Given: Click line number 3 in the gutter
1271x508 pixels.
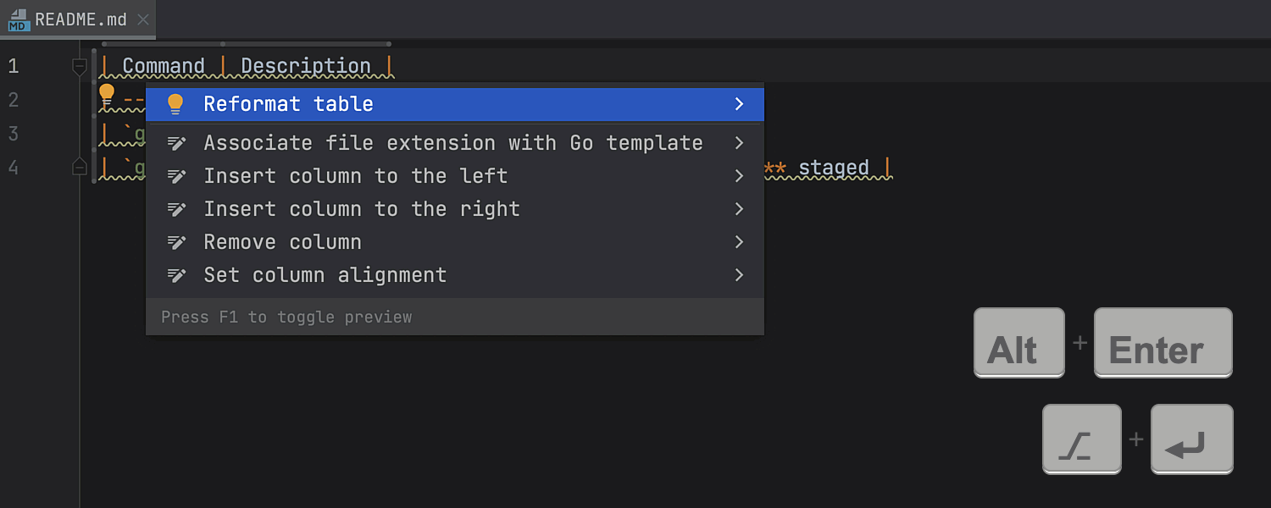Looking at the screenshot, I should coord(13,134).
